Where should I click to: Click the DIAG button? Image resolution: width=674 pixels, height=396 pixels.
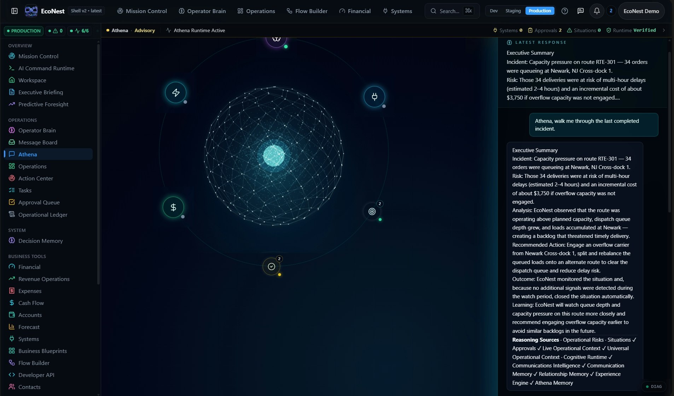coord(654,386)
